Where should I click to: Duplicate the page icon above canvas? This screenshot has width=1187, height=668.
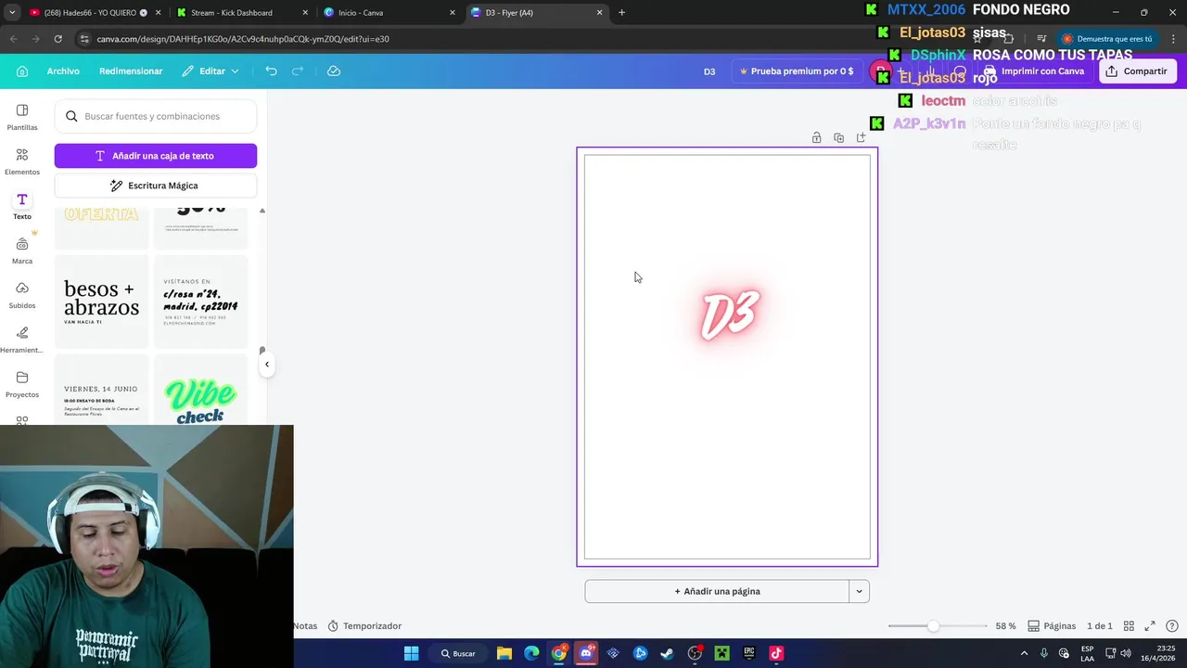838,137
